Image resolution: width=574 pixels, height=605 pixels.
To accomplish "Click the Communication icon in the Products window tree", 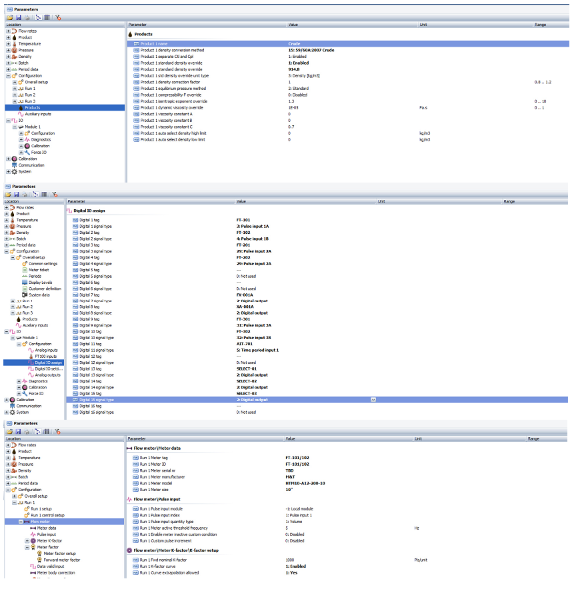I will coord(14,165).
